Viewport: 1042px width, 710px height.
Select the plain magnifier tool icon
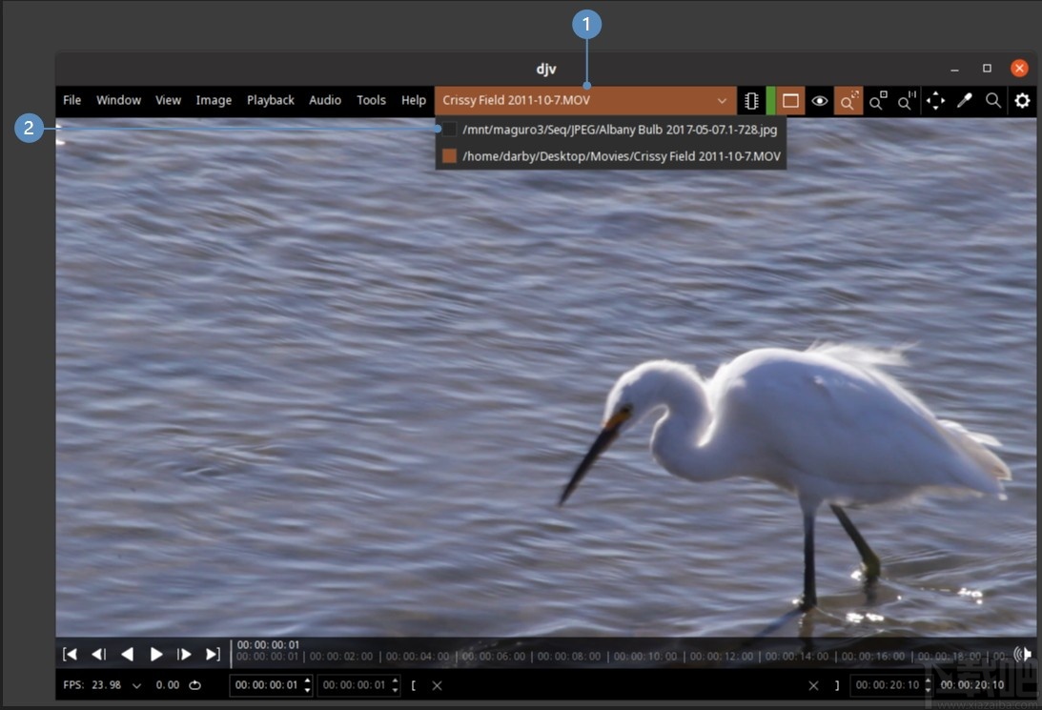992,100
